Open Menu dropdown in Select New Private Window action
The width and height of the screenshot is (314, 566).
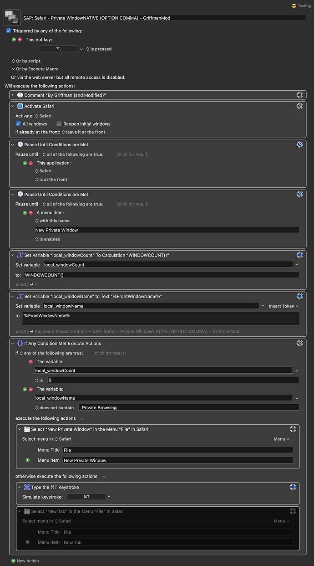click(x=282, y=439)
